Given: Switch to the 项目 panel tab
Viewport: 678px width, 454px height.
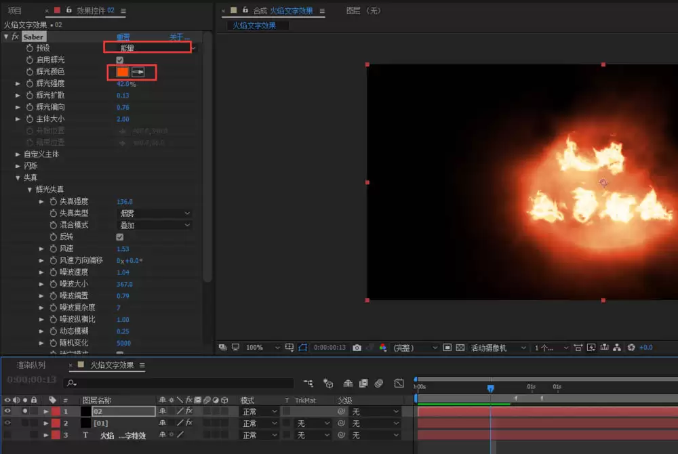Looking at the screenshot, I should [x=15, y=10].
